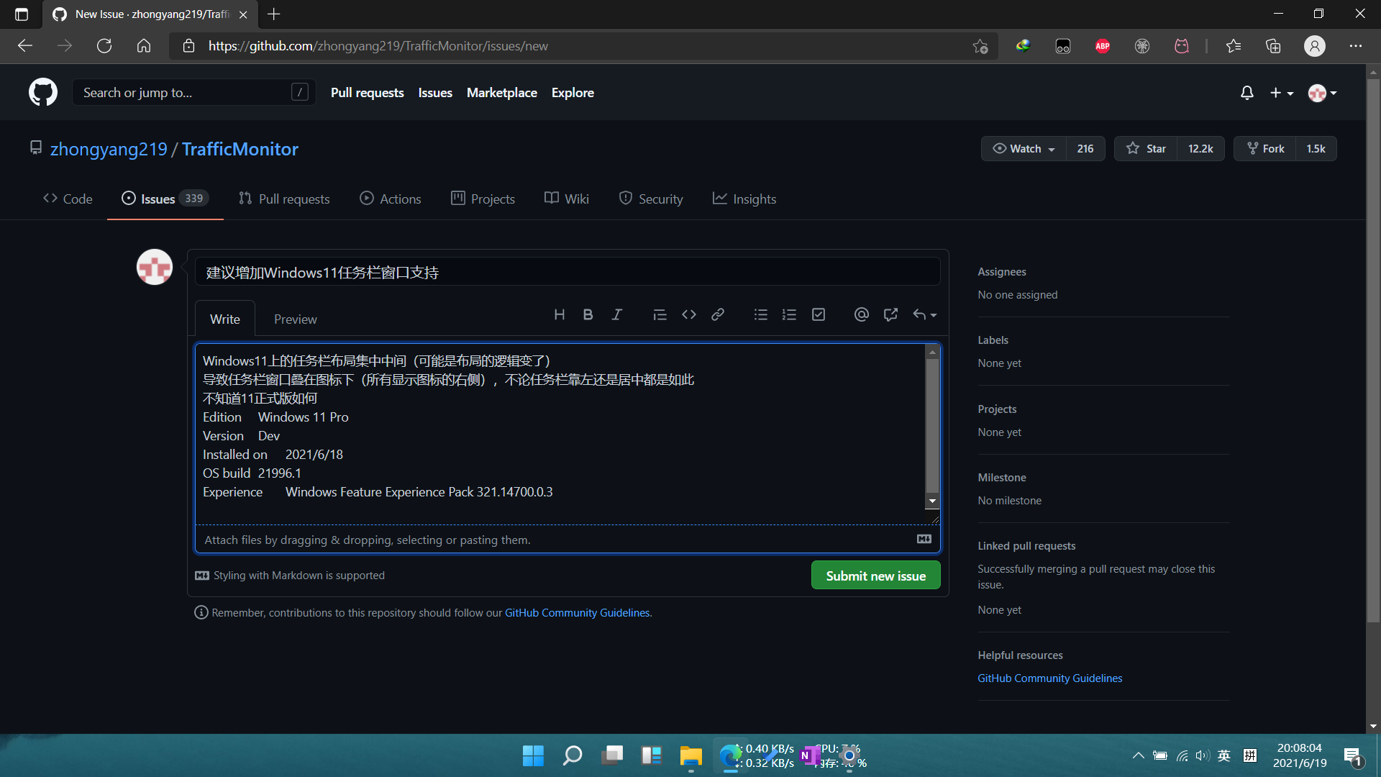
Task: Open Explore in the top navigation
Action: tap(573, 92)
